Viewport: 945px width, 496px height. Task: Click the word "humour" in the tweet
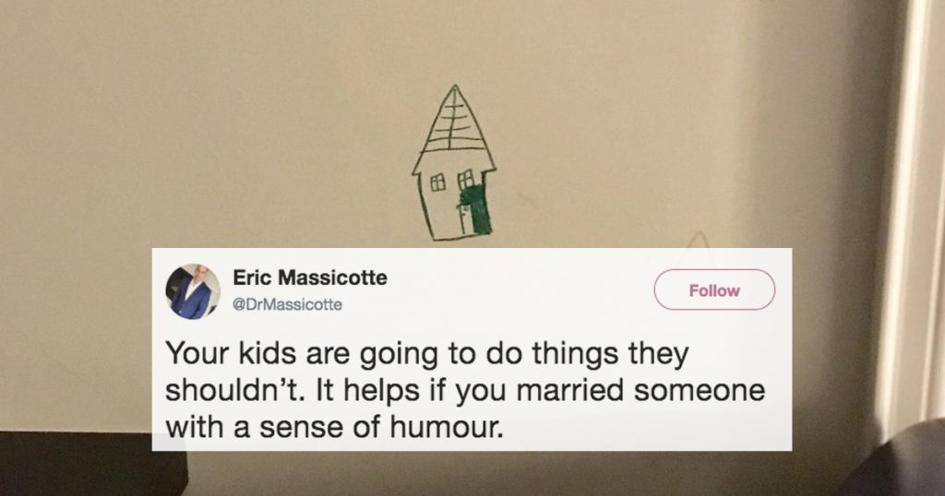tap(445, 427)
